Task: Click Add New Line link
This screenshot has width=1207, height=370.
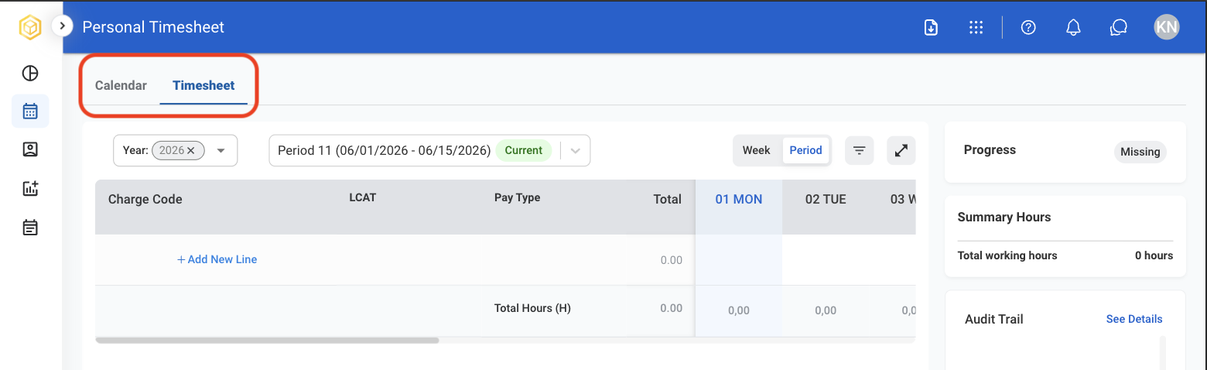Action: tap(217, 259)
